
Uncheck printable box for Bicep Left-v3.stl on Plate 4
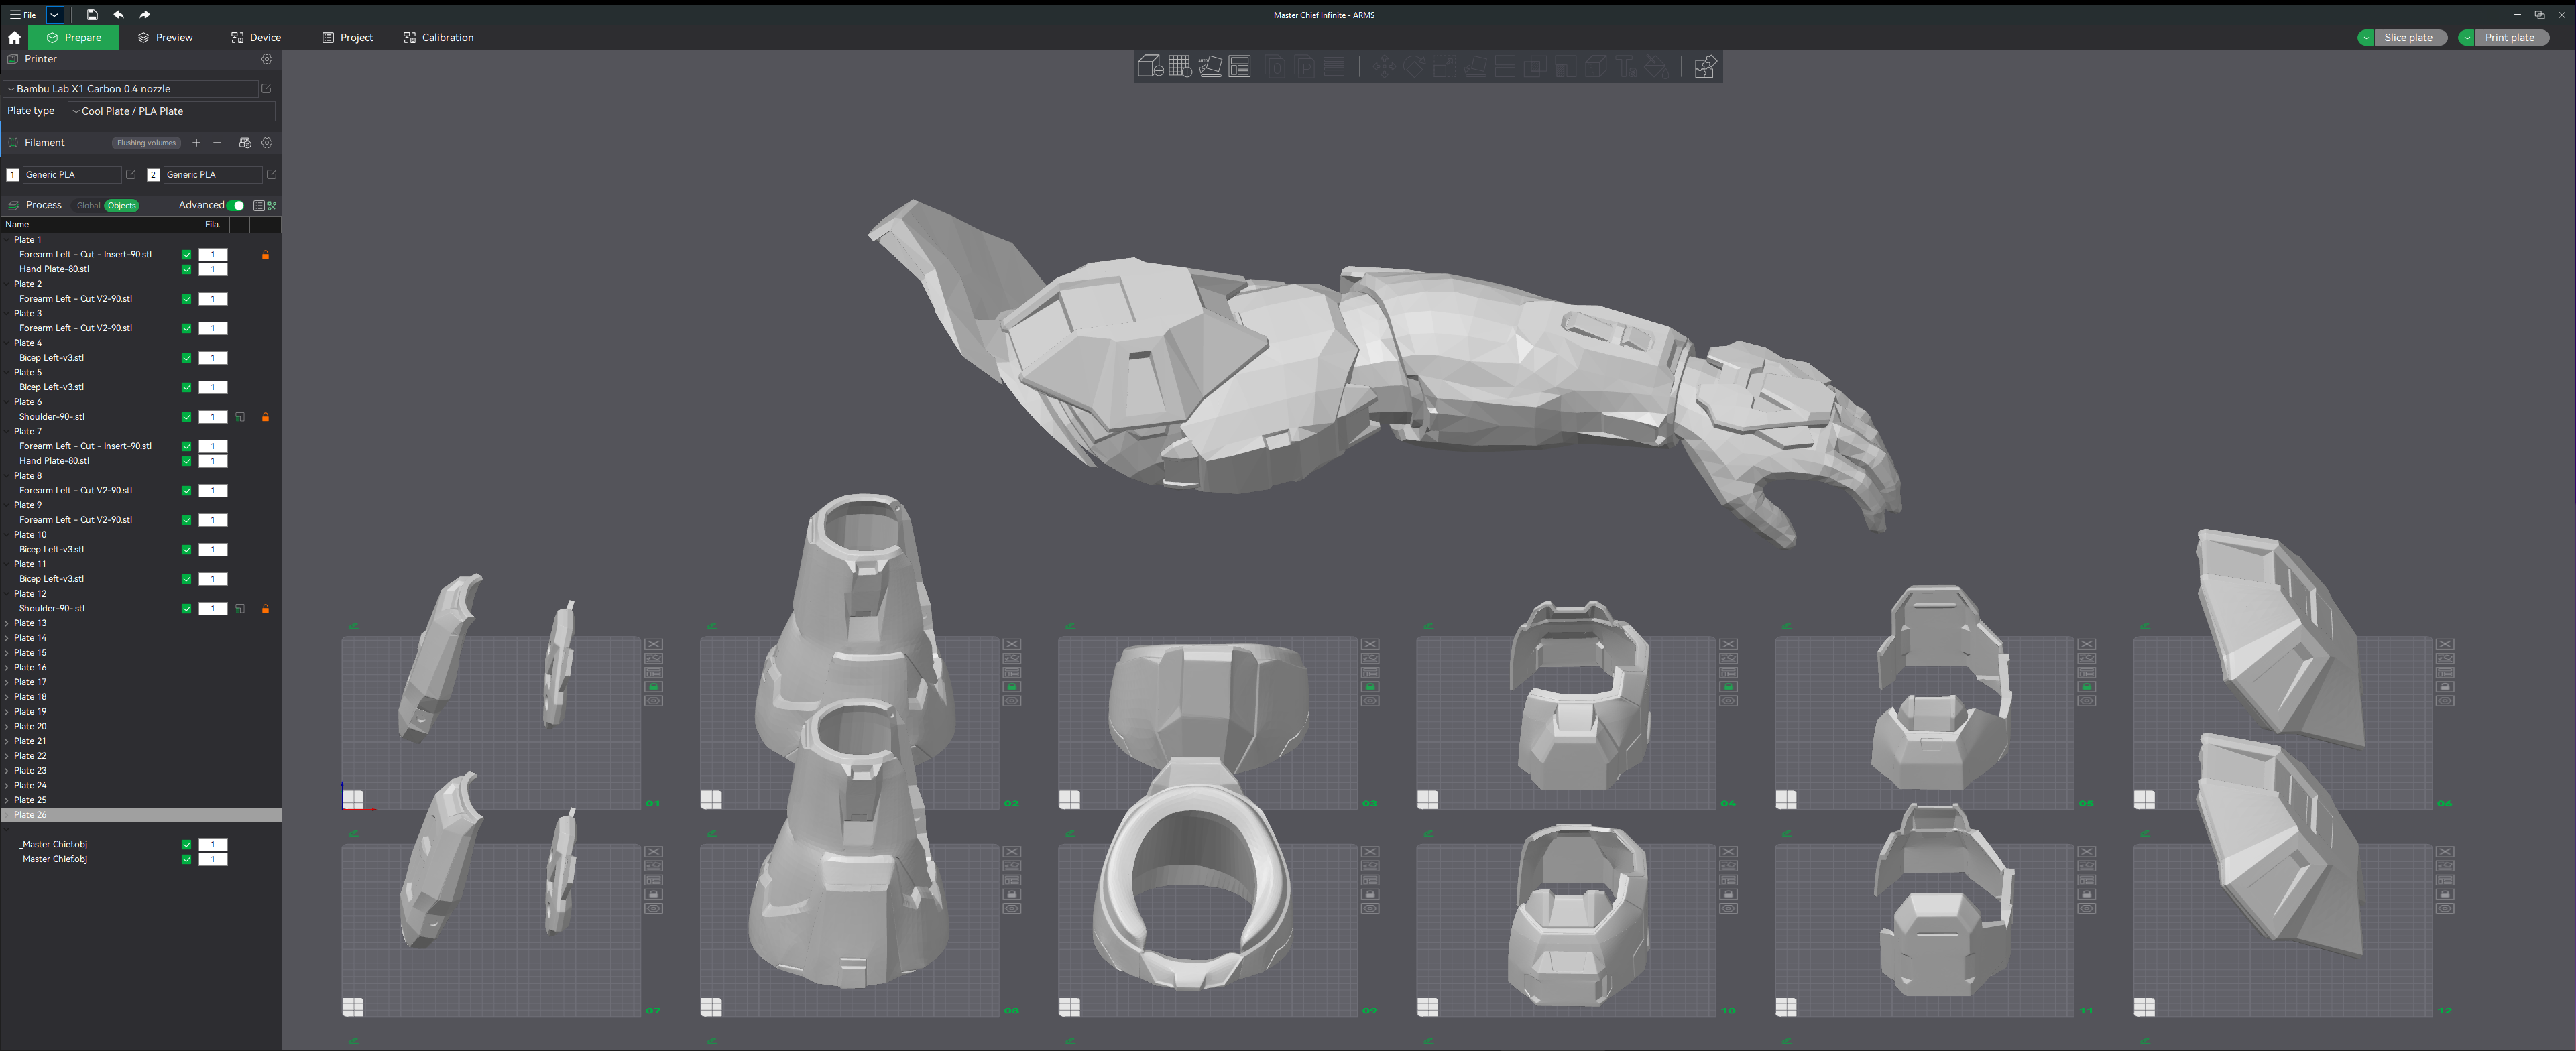(186, 358)
